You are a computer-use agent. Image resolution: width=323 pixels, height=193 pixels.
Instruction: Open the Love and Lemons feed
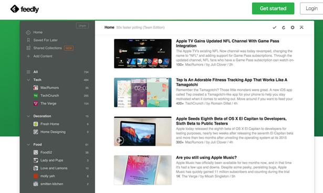54,168
